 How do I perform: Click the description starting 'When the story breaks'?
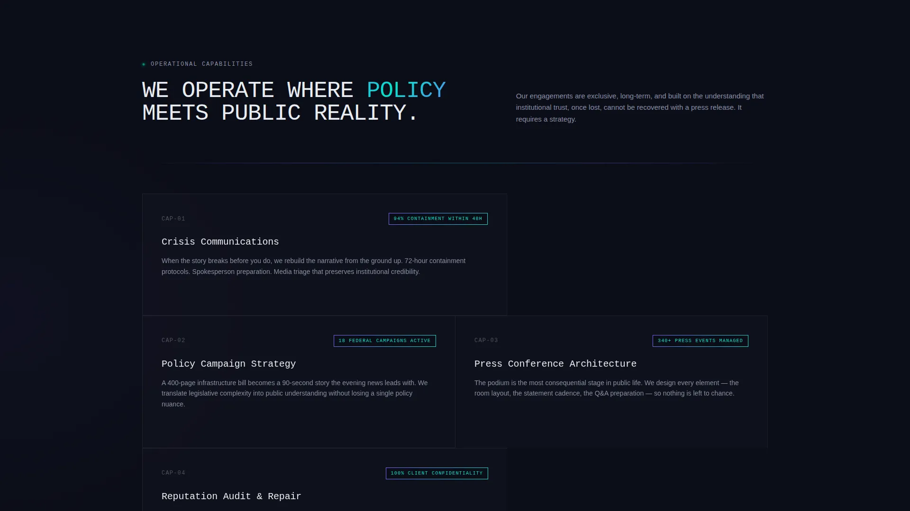point(314,266)
